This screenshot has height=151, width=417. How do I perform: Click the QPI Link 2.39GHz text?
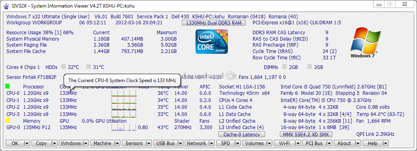pyautogui.click(x=375, y=134)
